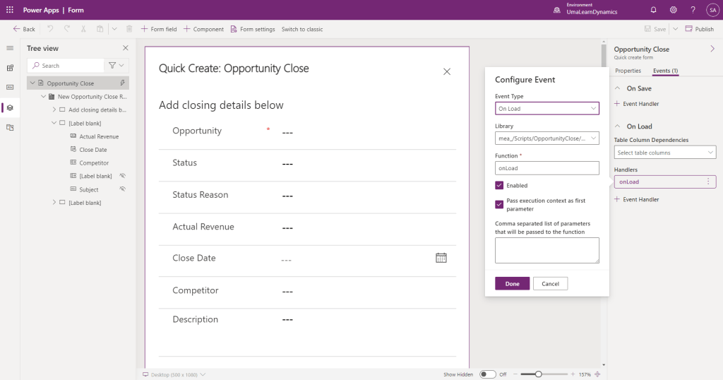723x380 pixels.
Task: Click the help question mark icon
Action: click(693, 10)
